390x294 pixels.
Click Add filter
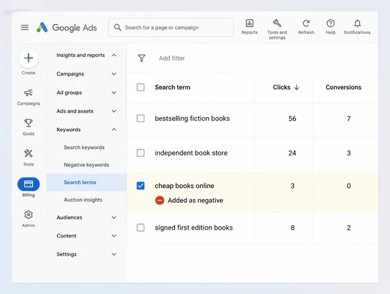click(x=172, y=59)
